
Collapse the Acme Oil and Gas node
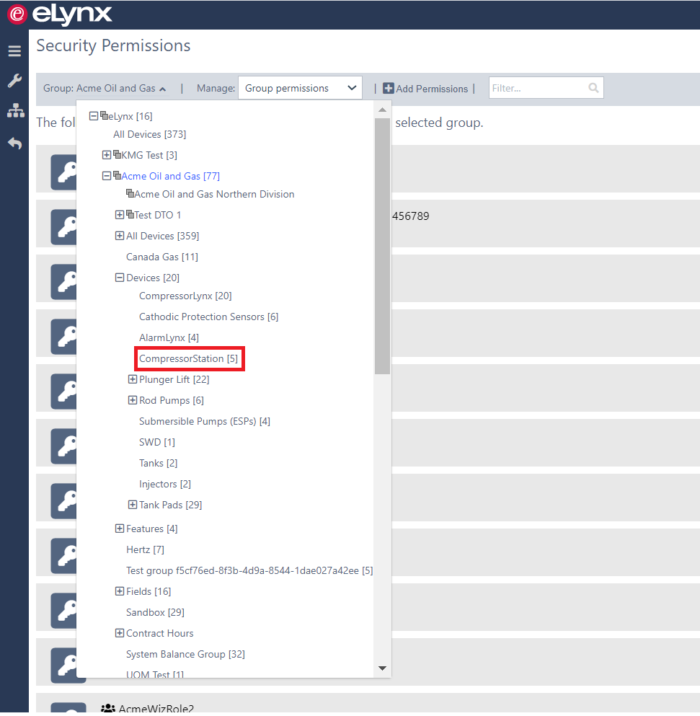point(107,176)
